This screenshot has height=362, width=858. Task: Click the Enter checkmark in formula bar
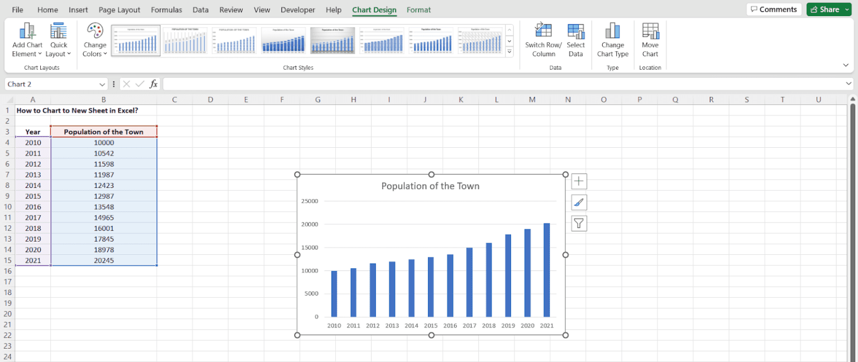139,84
